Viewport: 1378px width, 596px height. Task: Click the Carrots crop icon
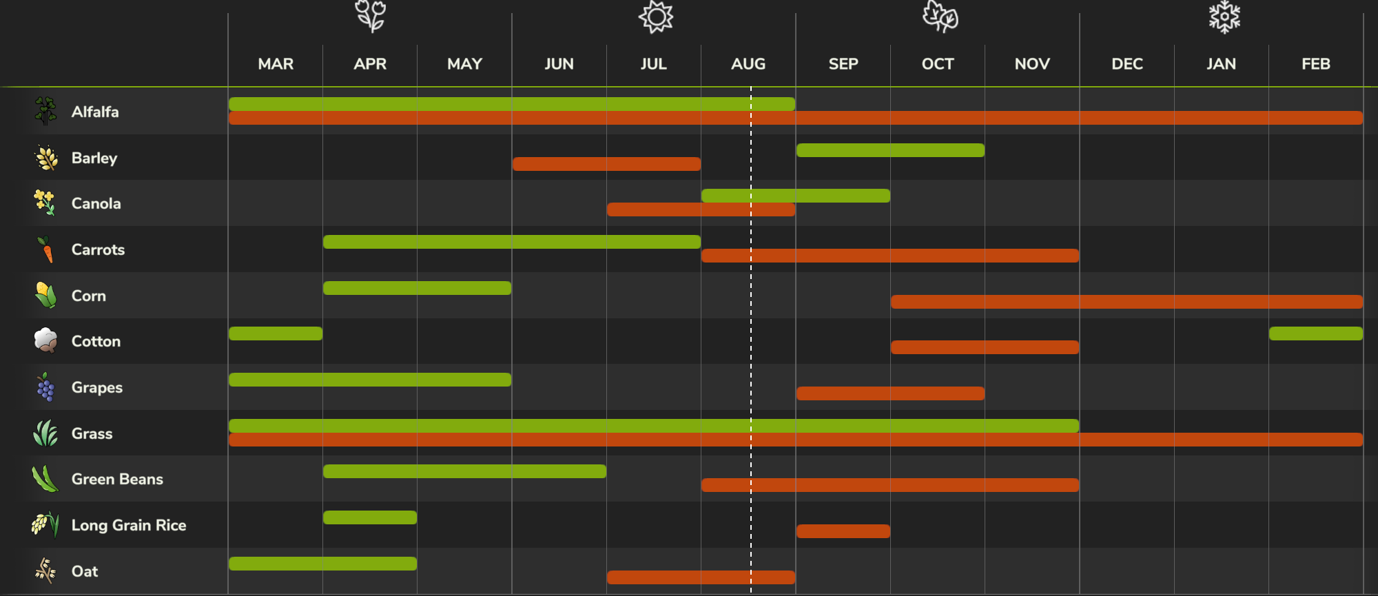coord(46,249)
